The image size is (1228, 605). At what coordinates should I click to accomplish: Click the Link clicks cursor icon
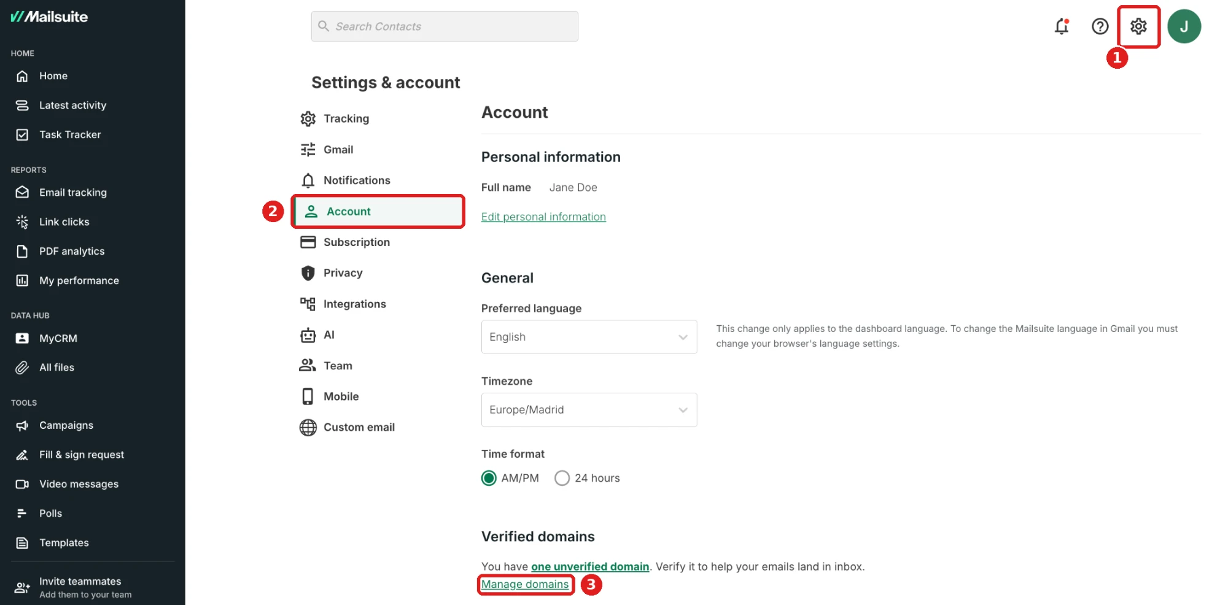point(22,222)
